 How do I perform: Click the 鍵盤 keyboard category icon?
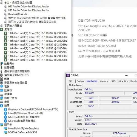tap(2, 102)
